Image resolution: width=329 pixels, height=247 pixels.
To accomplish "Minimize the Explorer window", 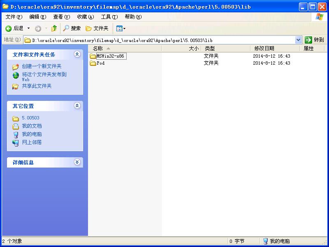I will [x=303, y=7].
